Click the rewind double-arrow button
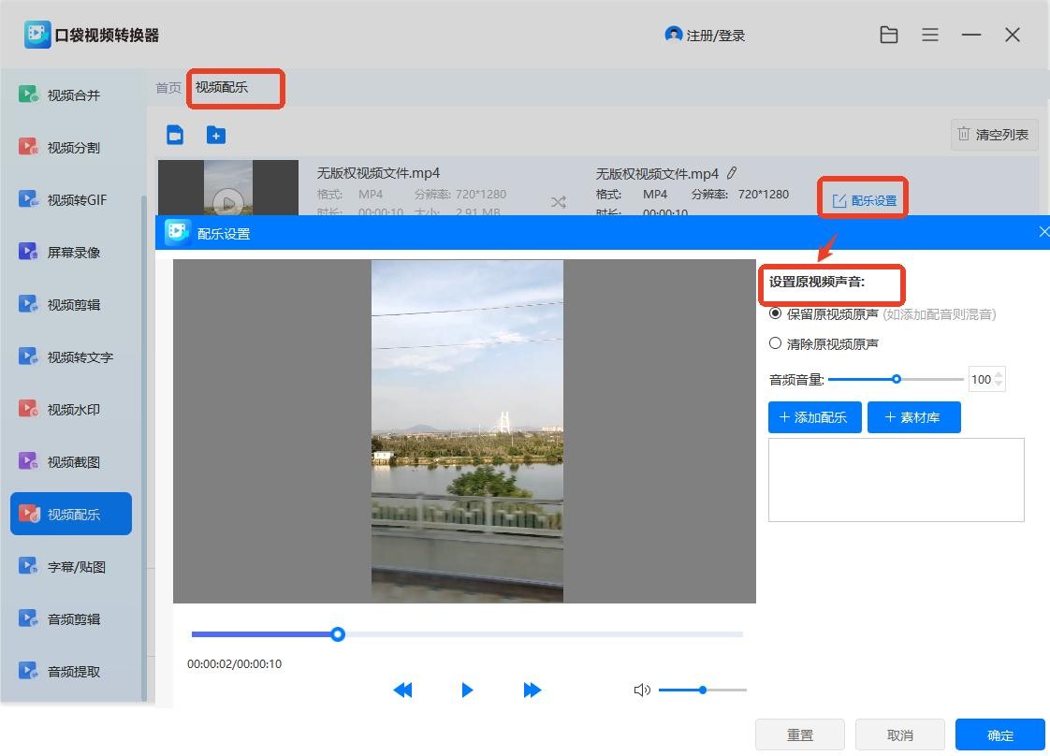 pos(402,691)
